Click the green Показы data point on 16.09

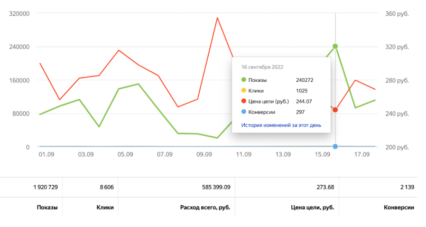pyautogui.click(x=335, y=46)
